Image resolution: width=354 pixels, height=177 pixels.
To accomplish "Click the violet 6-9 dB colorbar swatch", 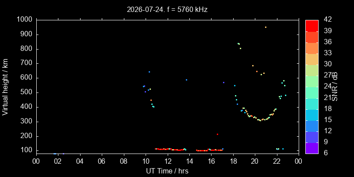I will 312,148.
